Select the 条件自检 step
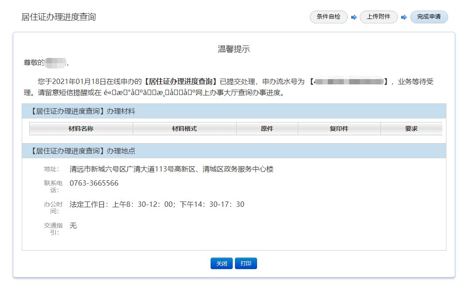The image size is (465, 289). (x=329, y=17)
